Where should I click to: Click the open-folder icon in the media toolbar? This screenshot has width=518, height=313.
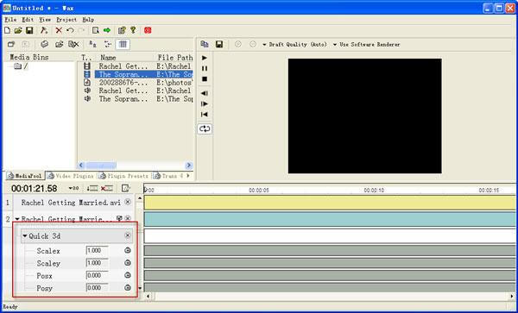pyautogui.click(x=59, y=44)
